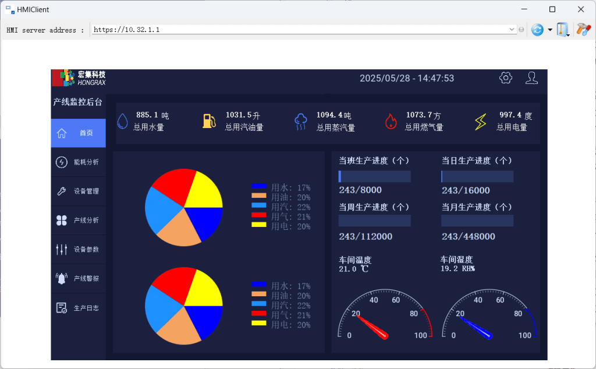Click the flame total gas usage icon
This screenshot has width=596, height=369.
390,121
